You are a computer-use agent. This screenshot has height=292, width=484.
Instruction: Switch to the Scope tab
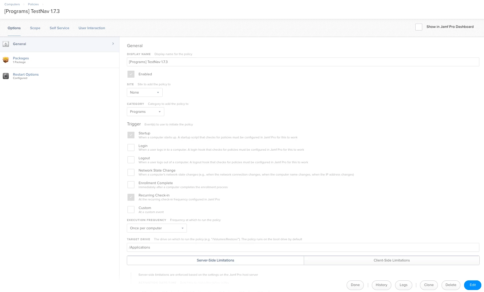click(35, 28)
